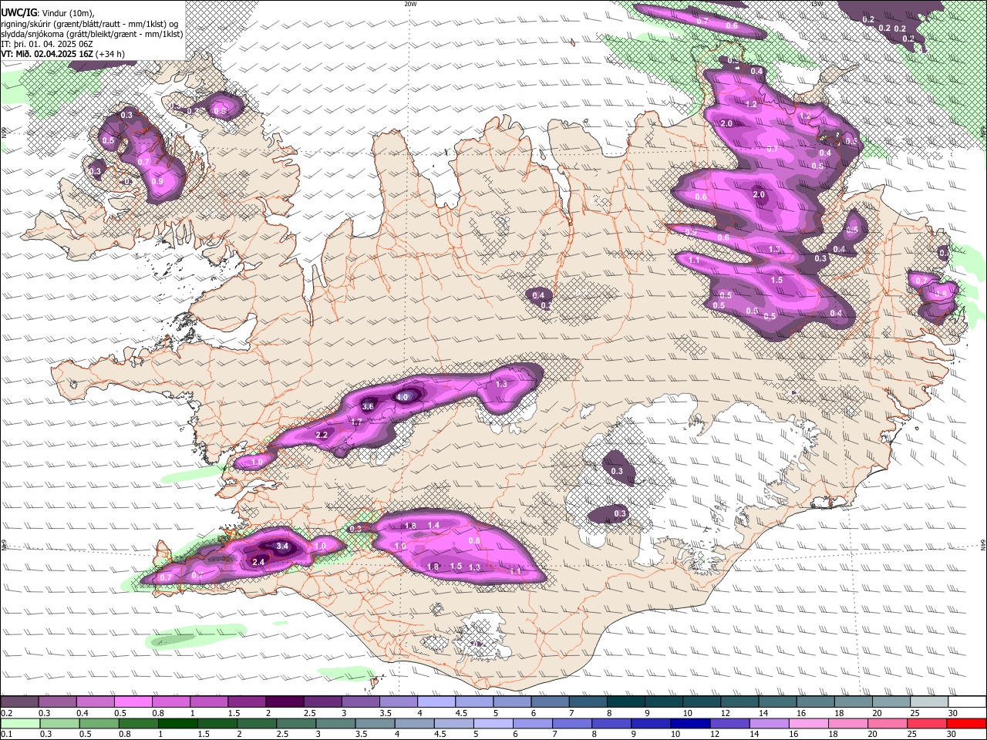
Task: Click the 14 light purple rain swatch
Action: (768, 723)
